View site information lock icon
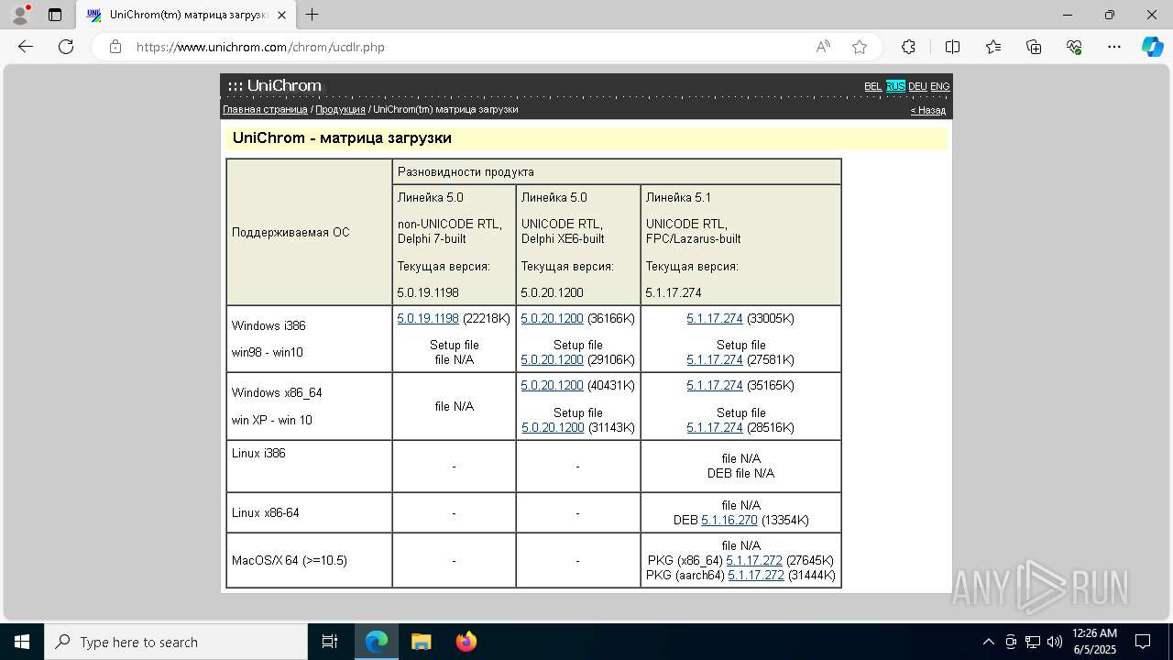 click(x=115, y=47)
